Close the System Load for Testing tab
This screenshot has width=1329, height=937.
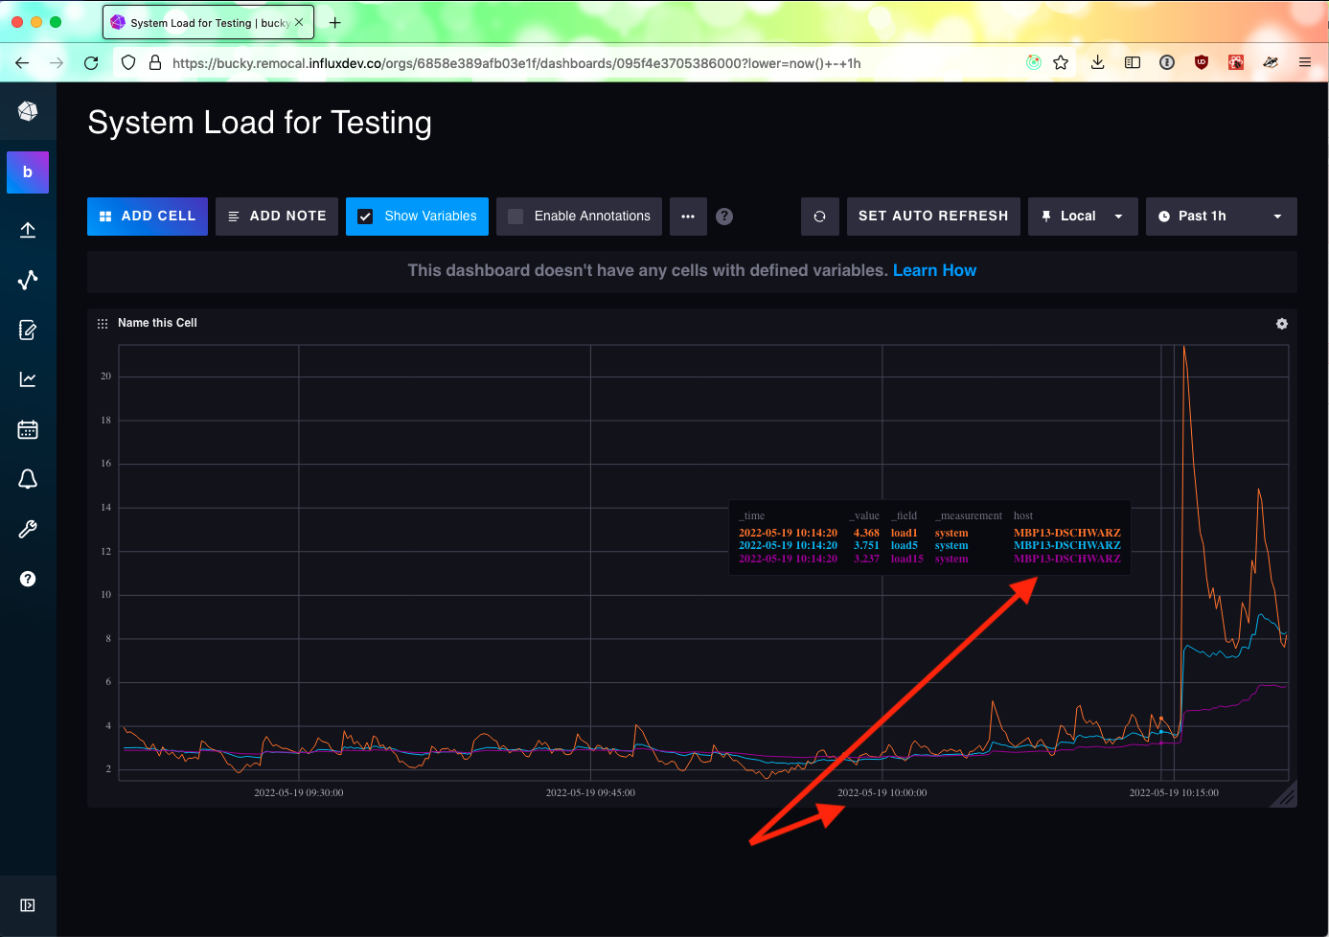pos(299,22)
